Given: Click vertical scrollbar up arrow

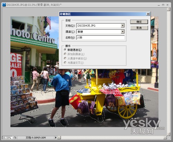Looking at the screenshot, I should [169, 9].
